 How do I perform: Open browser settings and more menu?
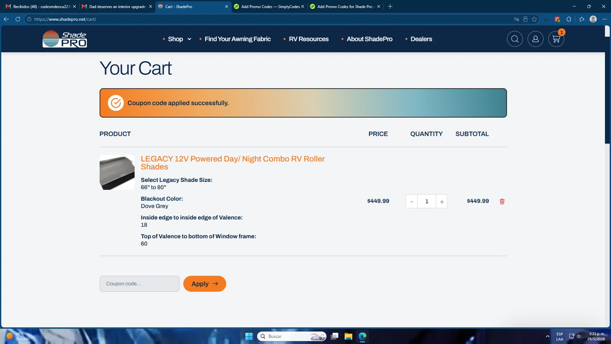click(x=604, y=19)
